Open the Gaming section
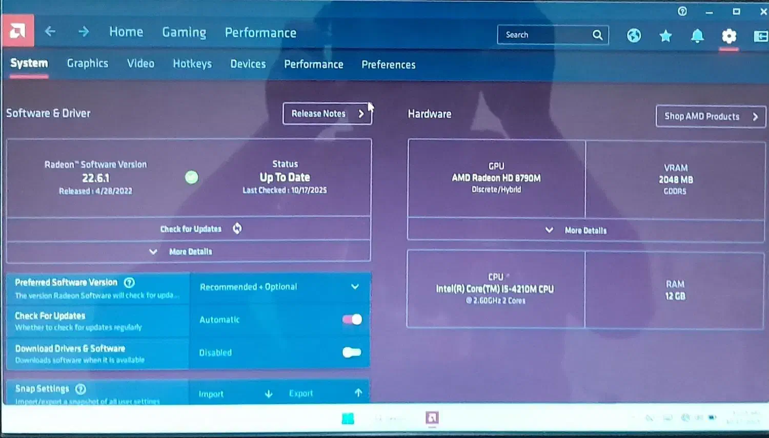The image size is (769, 438). pyautogui.click(x=184, y=33)
